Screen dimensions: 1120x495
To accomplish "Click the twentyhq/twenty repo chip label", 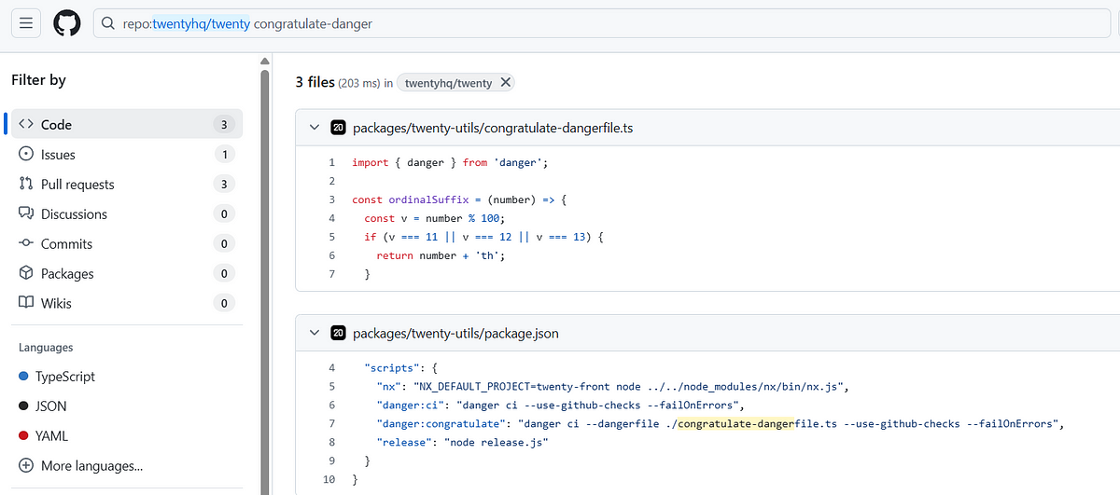I will [448, 83].
